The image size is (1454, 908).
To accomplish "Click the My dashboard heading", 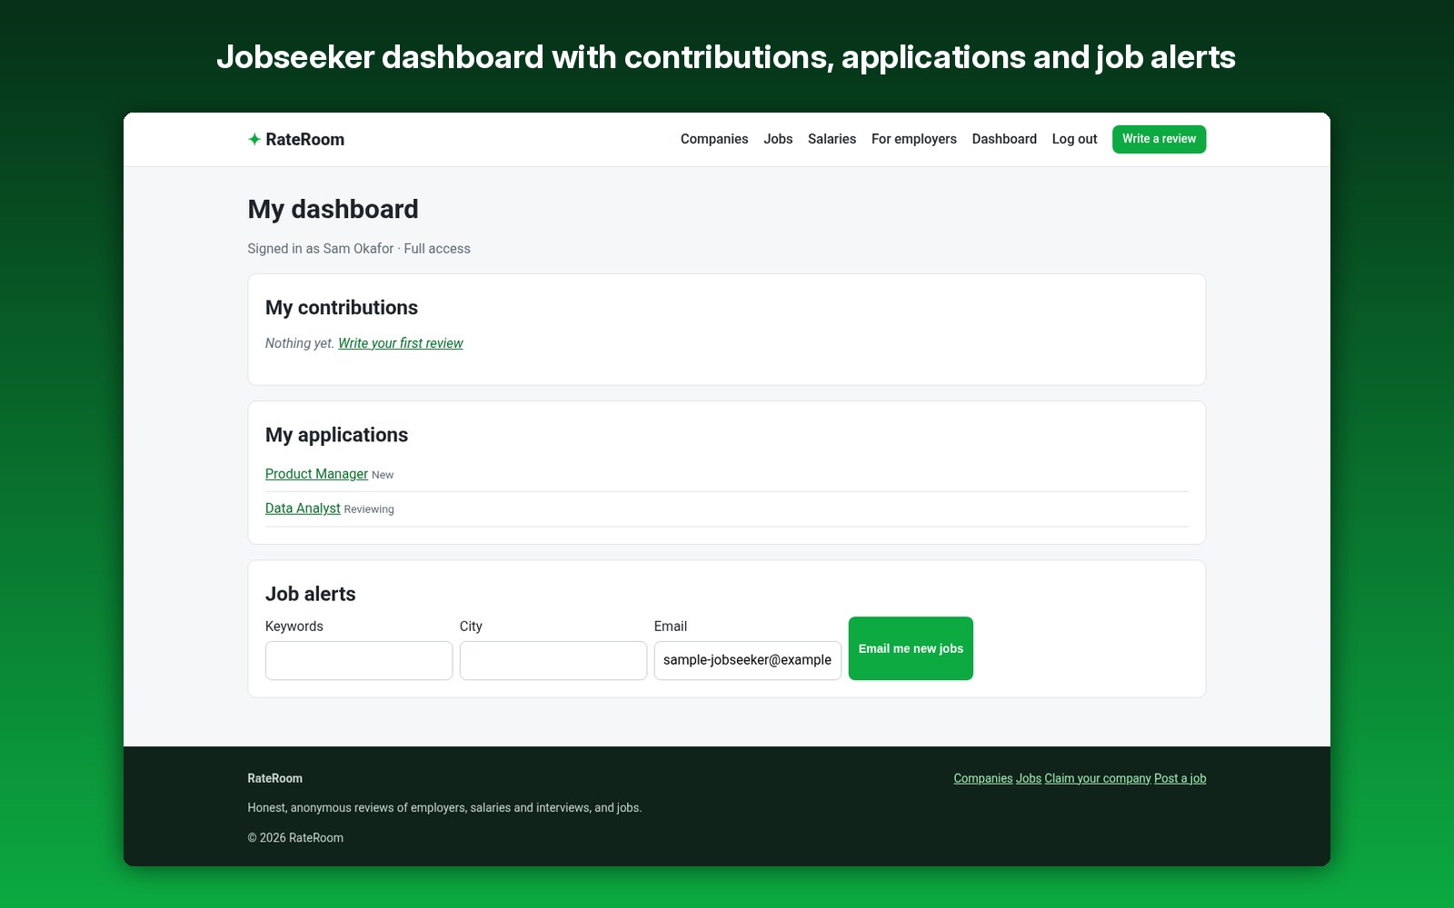I will click(x=333, y=209).
